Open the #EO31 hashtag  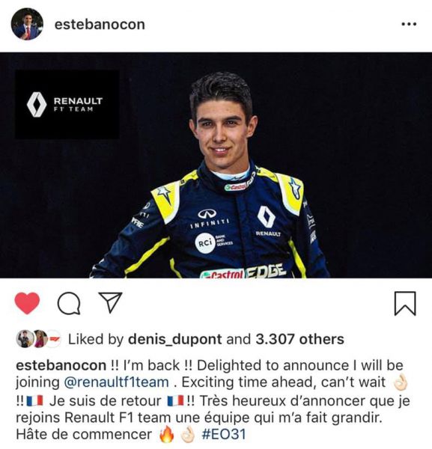pyautogui.click(x=224, y=434)
